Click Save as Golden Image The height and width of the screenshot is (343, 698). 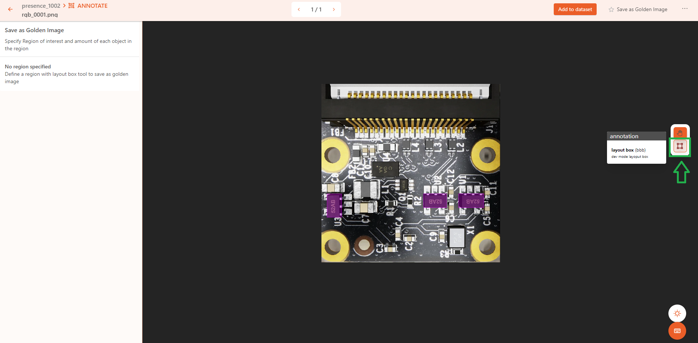[x=642, y=10]
